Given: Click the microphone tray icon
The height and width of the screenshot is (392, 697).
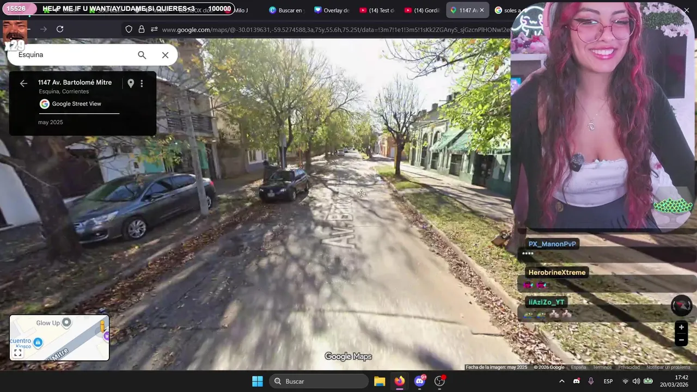Looking at the screenshot, I should (591, 381).
